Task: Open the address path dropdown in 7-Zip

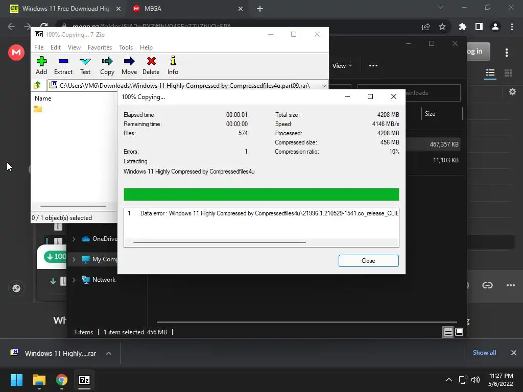Action: coord(324,85)
